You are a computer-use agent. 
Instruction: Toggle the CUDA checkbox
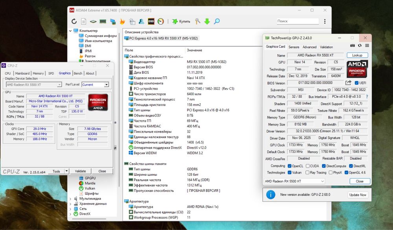click(x=307, y=166)
